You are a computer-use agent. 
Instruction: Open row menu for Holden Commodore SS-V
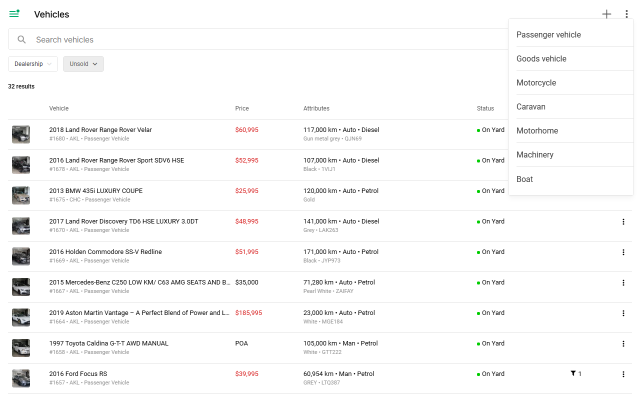tap(623, 252)
